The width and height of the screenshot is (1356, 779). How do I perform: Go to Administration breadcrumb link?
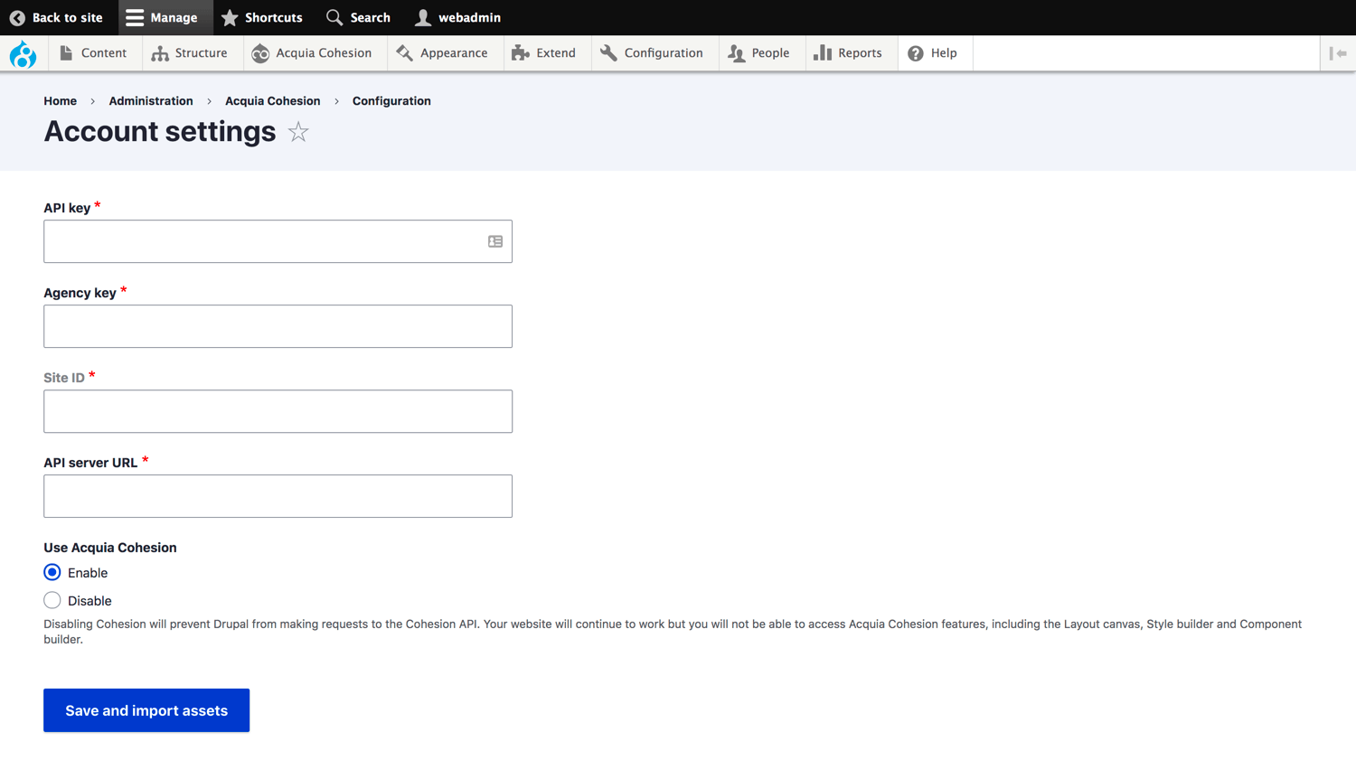[151, 101]
